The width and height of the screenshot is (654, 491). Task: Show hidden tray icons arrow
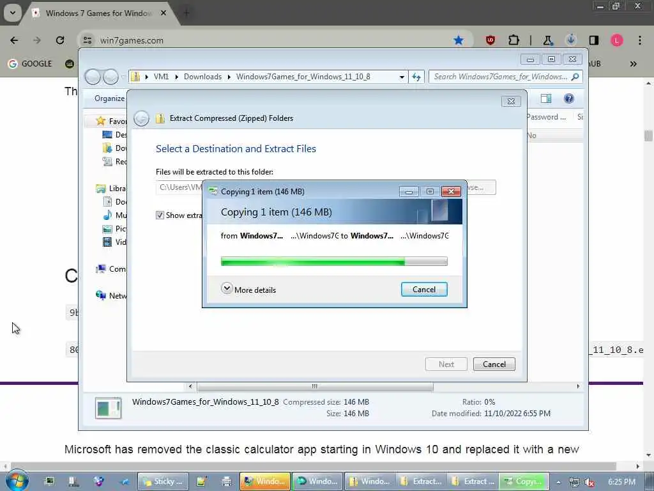(558, 482)
